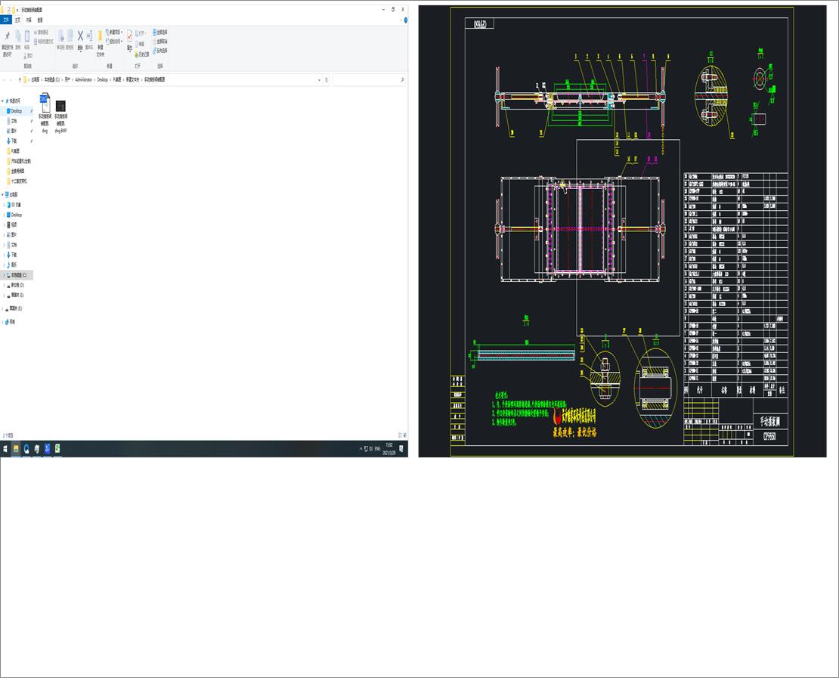Image resolution: width=839 pixels, height=678 pixels.
Task: Click Administrator in the breadcrumb path
Action: coord(83,79)
